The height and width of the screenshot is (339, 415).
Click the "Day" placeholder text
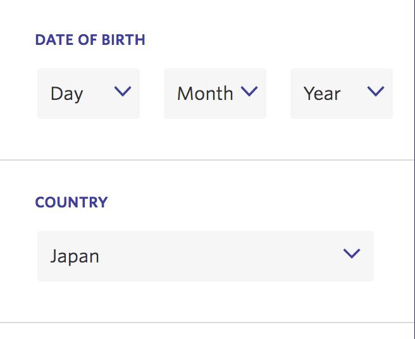(x=67, y=94)
